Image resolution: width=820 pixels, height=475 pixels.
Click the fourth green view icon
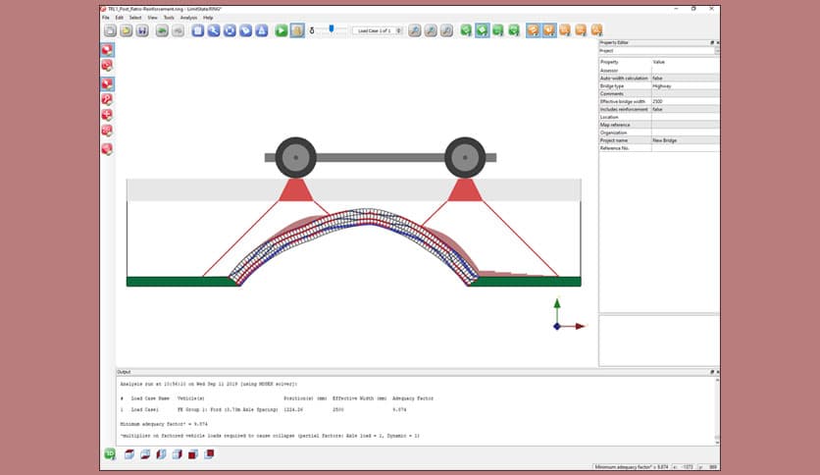coord(514,30)
